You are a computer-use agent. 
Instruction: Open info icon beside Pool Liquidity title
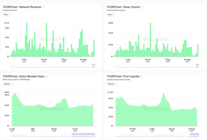142,77
